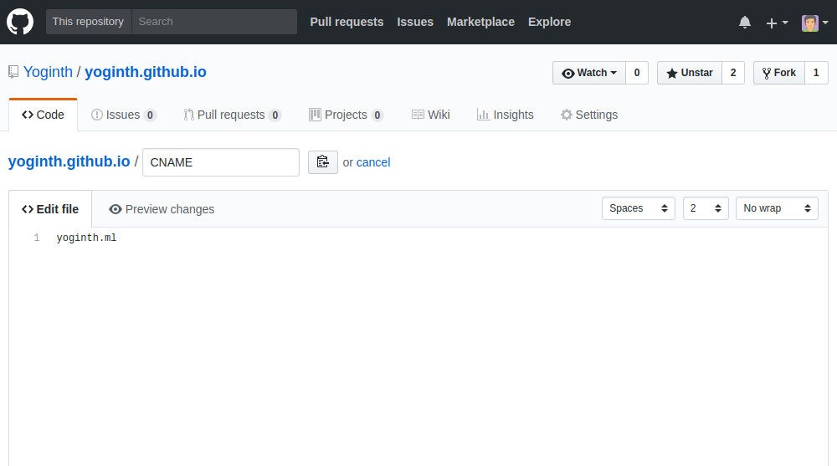Screen dimensions: 837x466
Task: Click yoginth.github.io breadcrumb link
Action: 69,161
